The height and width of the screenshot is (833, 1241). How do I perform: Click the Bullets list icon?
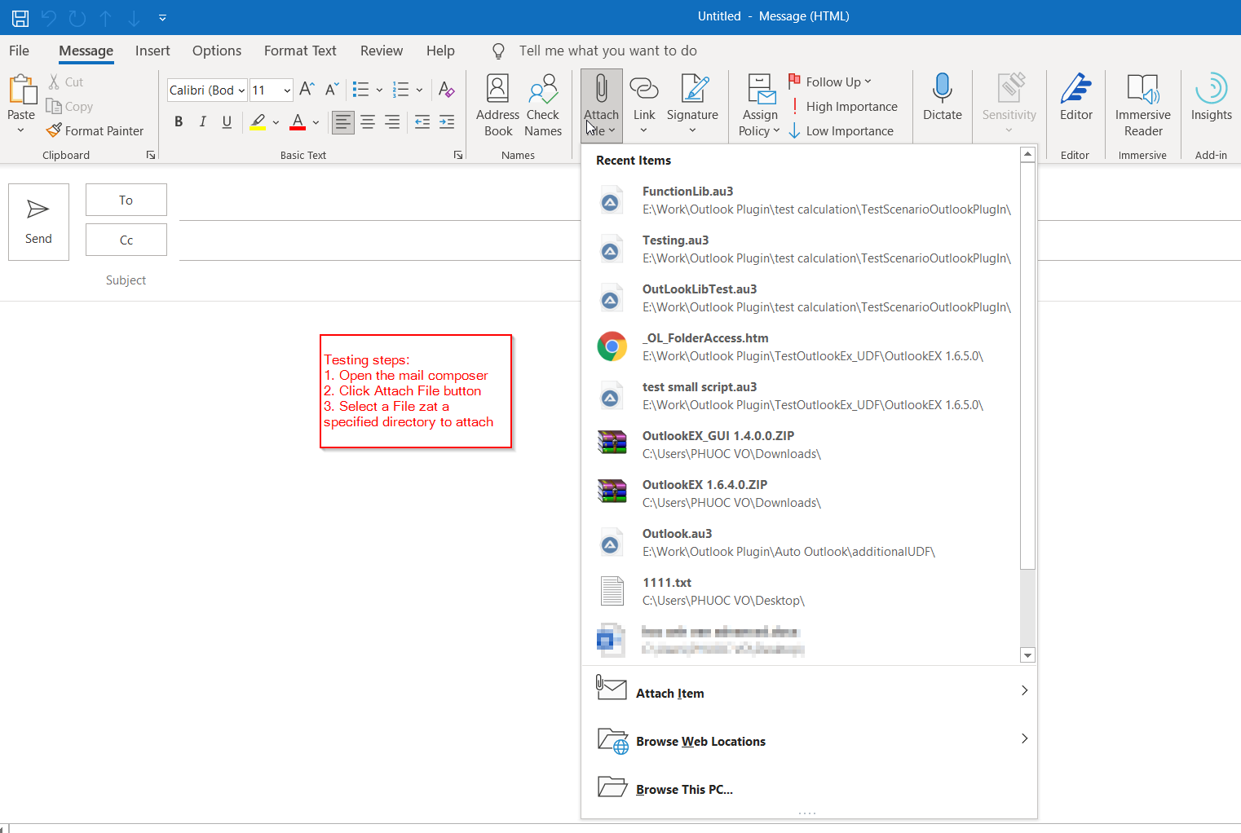tap(360, 90)
